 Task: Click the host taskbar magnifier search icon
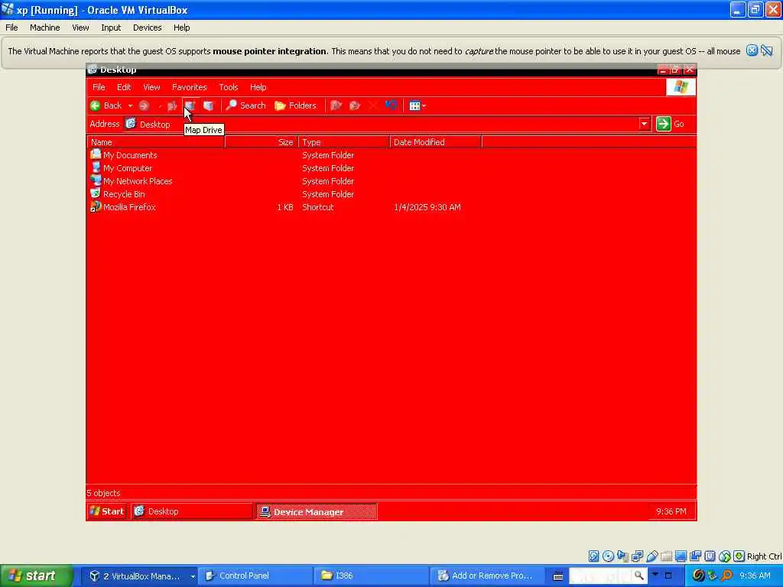click(639, 576)
